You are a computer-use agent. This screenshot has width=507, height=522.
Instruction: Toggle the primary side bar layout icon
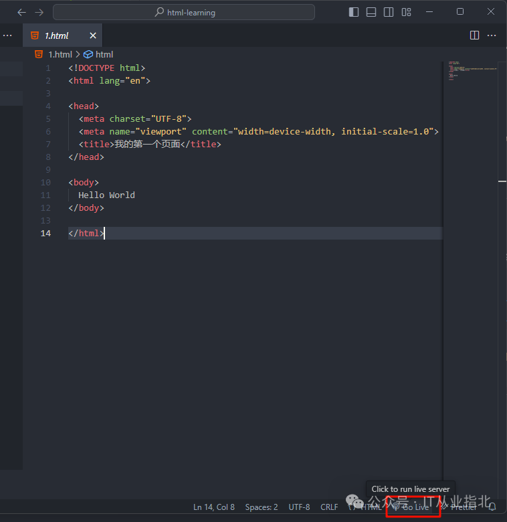(x=354, y=12)
